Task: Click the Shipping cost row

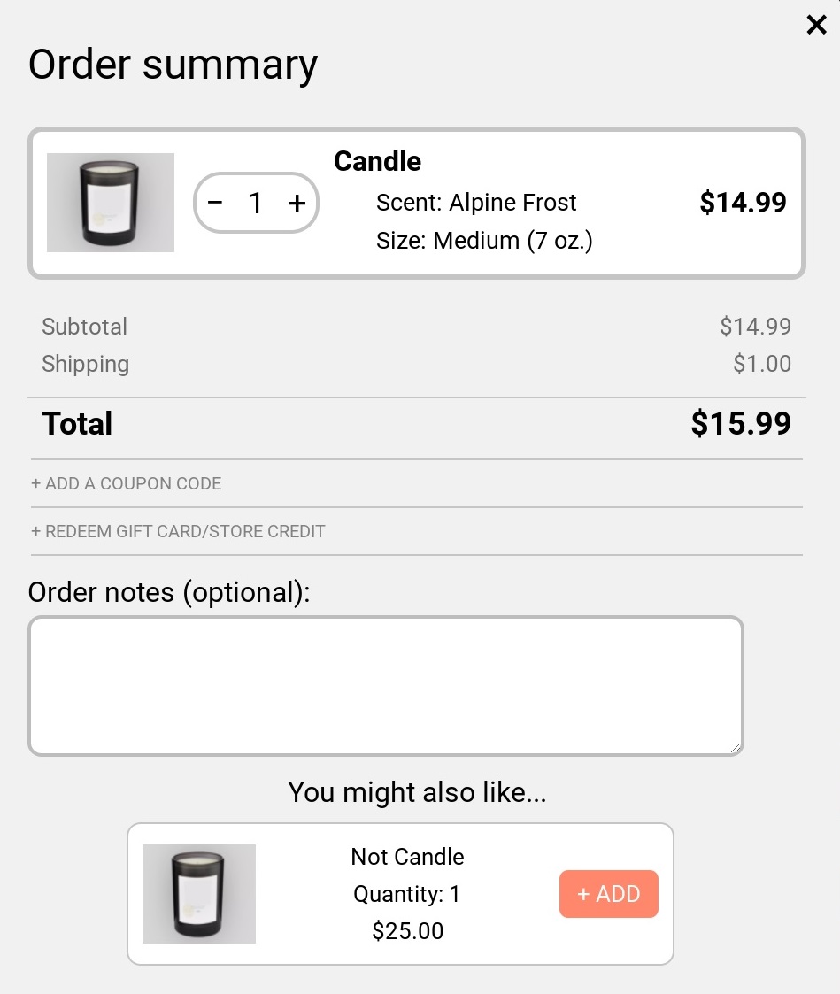Action: point(417,364)
